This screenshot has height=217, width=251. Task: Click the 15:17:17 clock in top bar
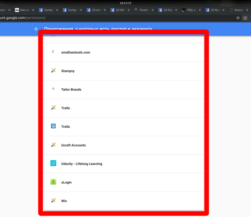click(125, 3)
